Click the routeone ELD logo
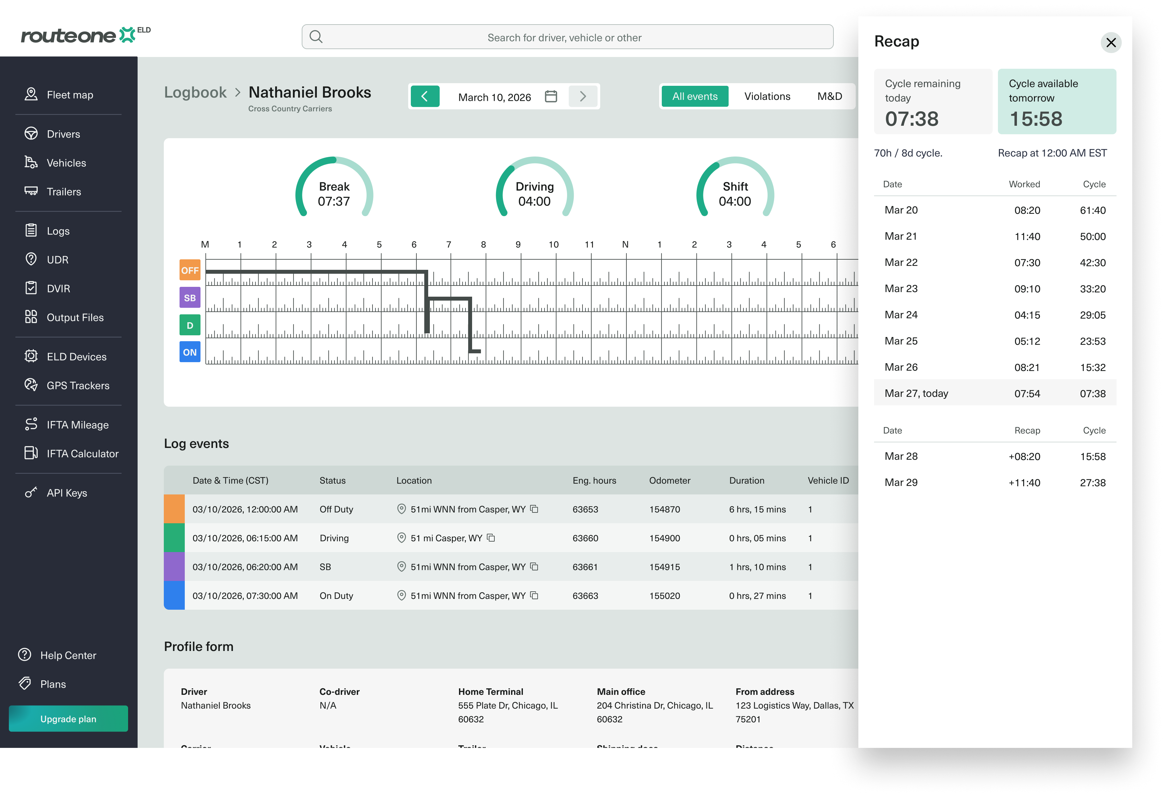1165x797 pixels. click(86, 35)
